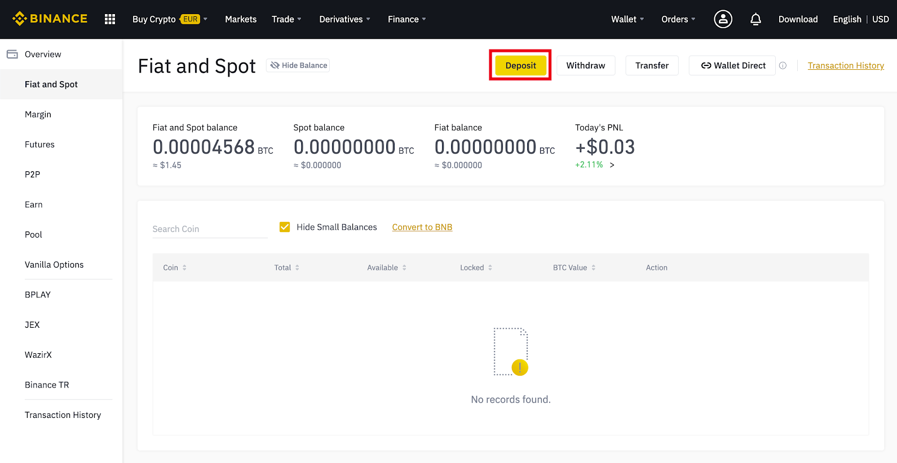Click the Withdraw button

586,65
